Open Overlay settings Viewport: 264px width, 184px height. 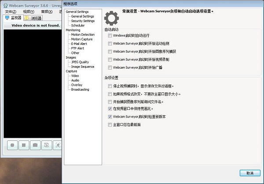[x=77, y=85]
